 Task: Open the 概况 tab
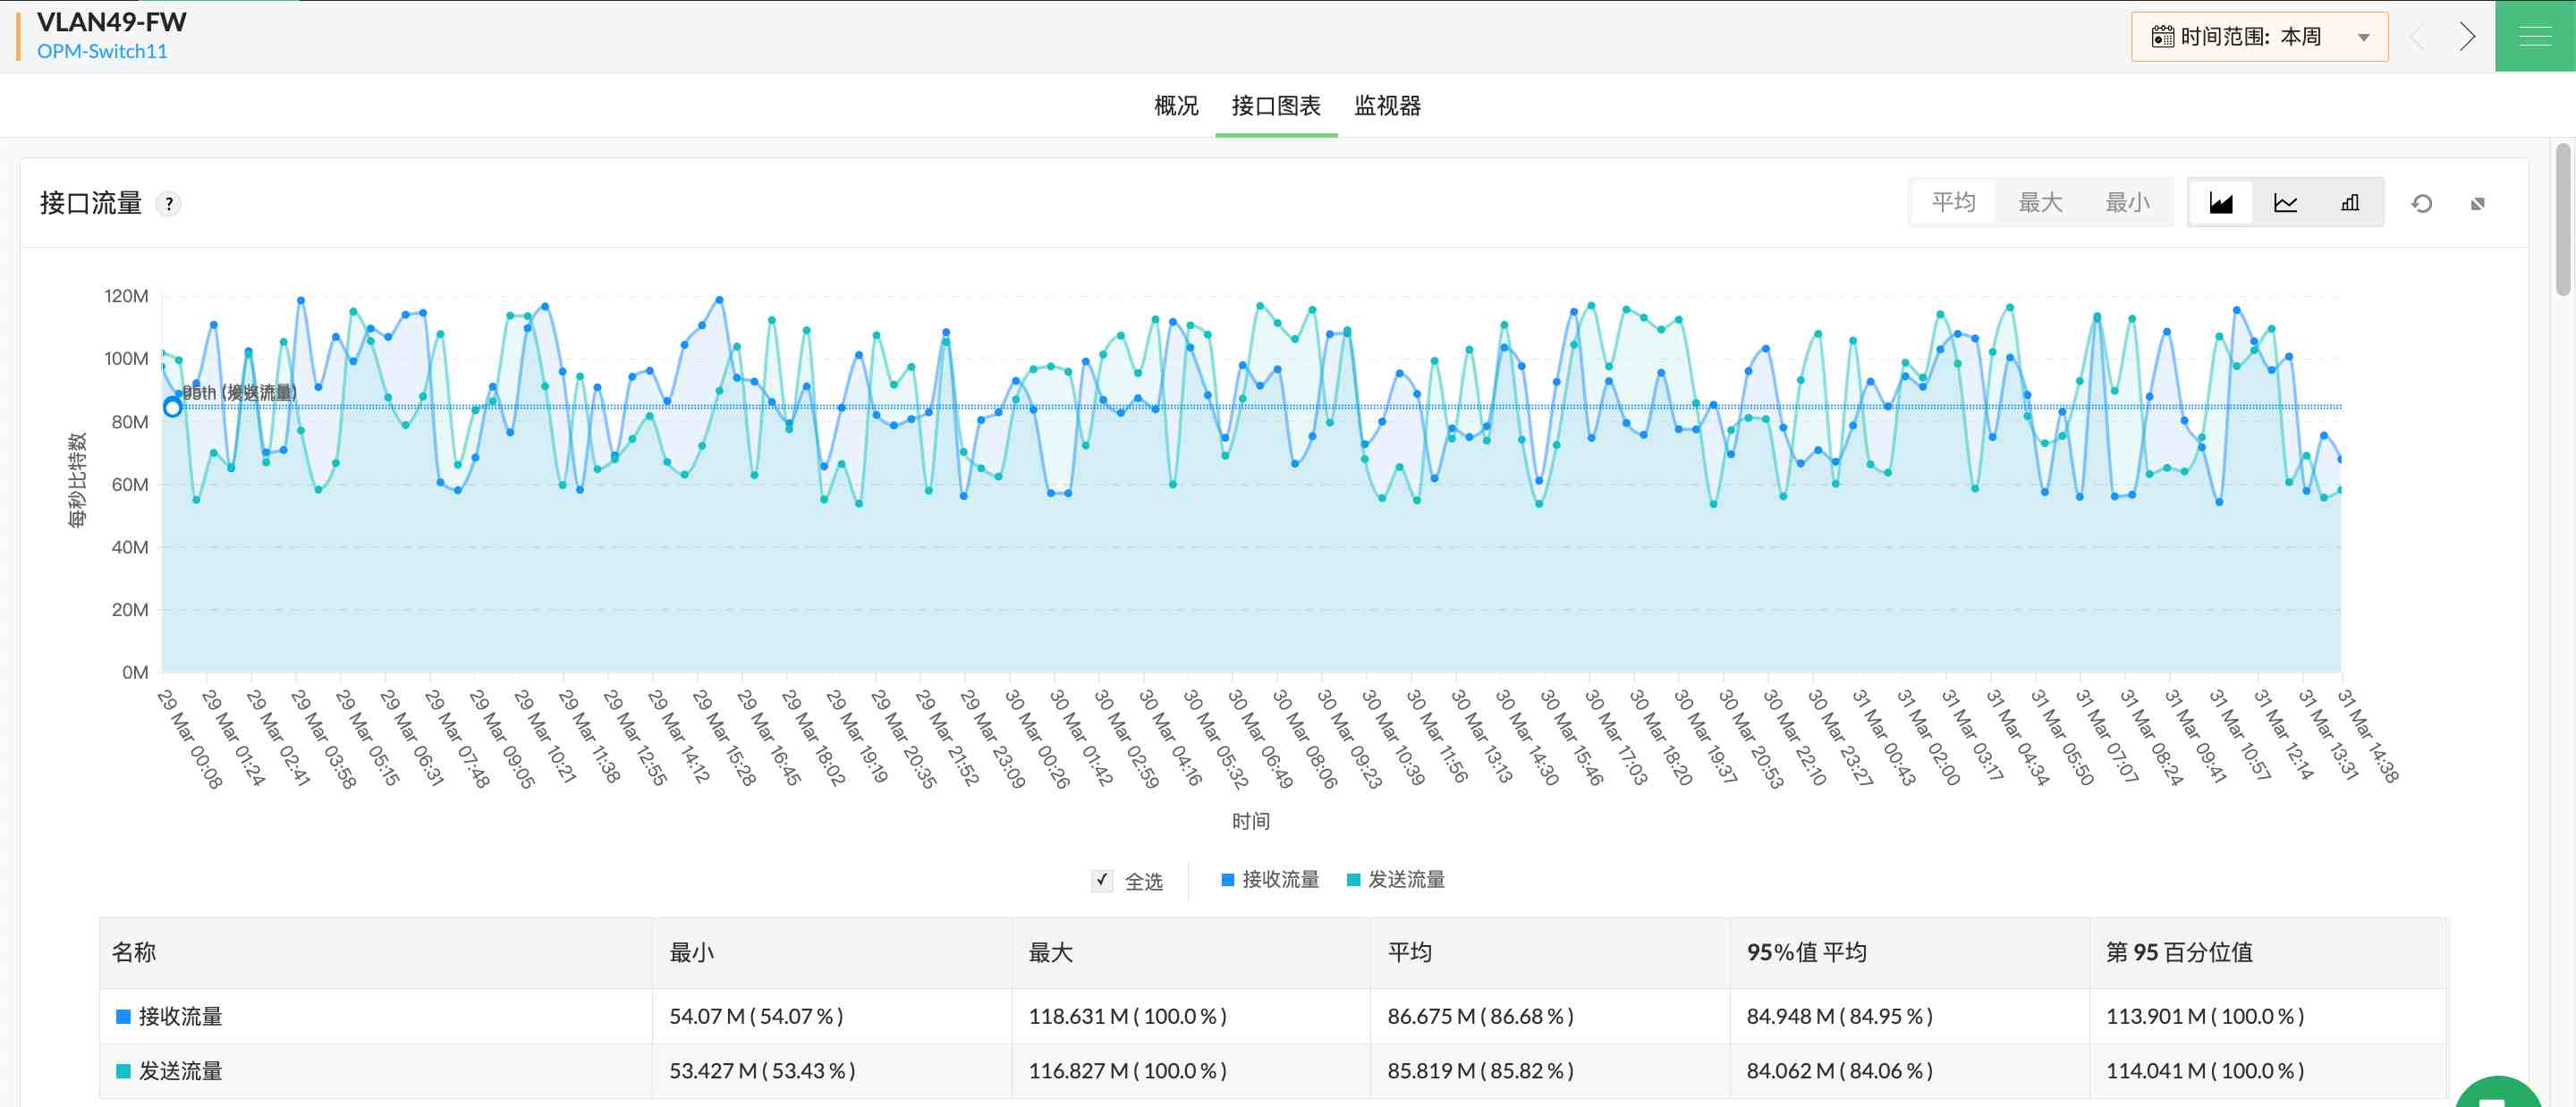[1176, 106]
